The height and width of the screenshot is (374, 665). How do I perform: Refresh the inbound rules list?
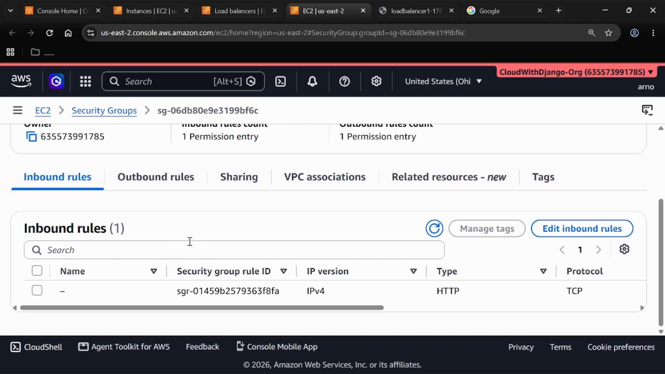tap(434, 229)
